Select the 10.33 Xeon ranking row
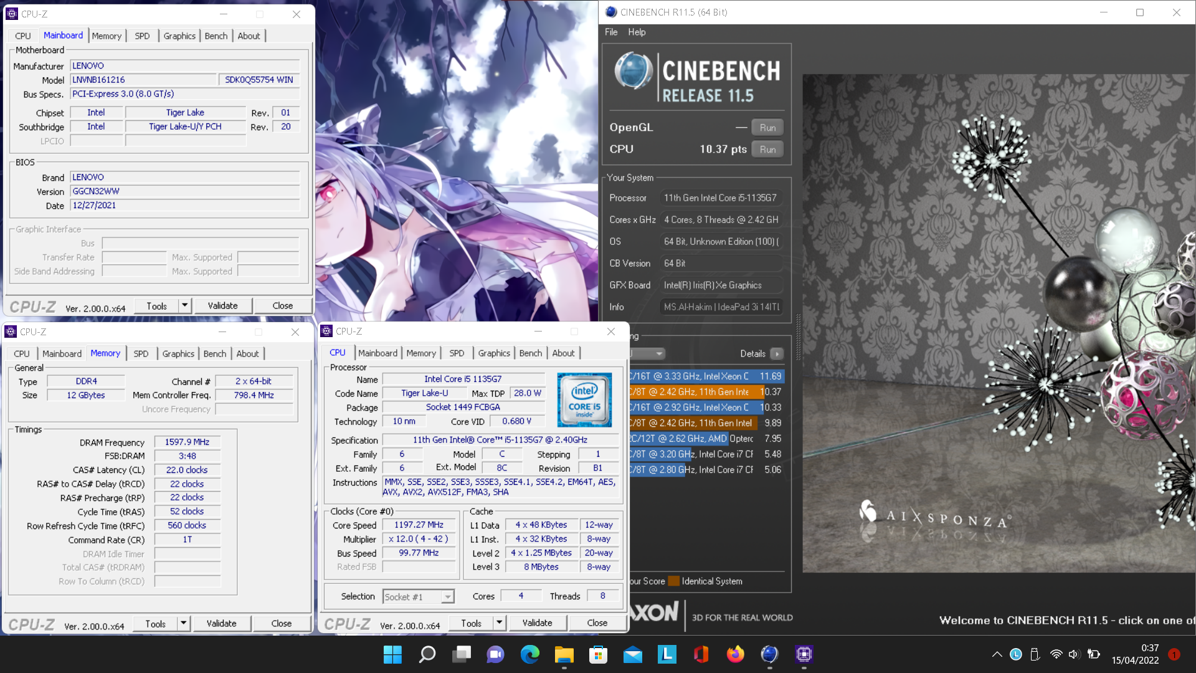The image size is (1196, 673). tap(706, 408)
